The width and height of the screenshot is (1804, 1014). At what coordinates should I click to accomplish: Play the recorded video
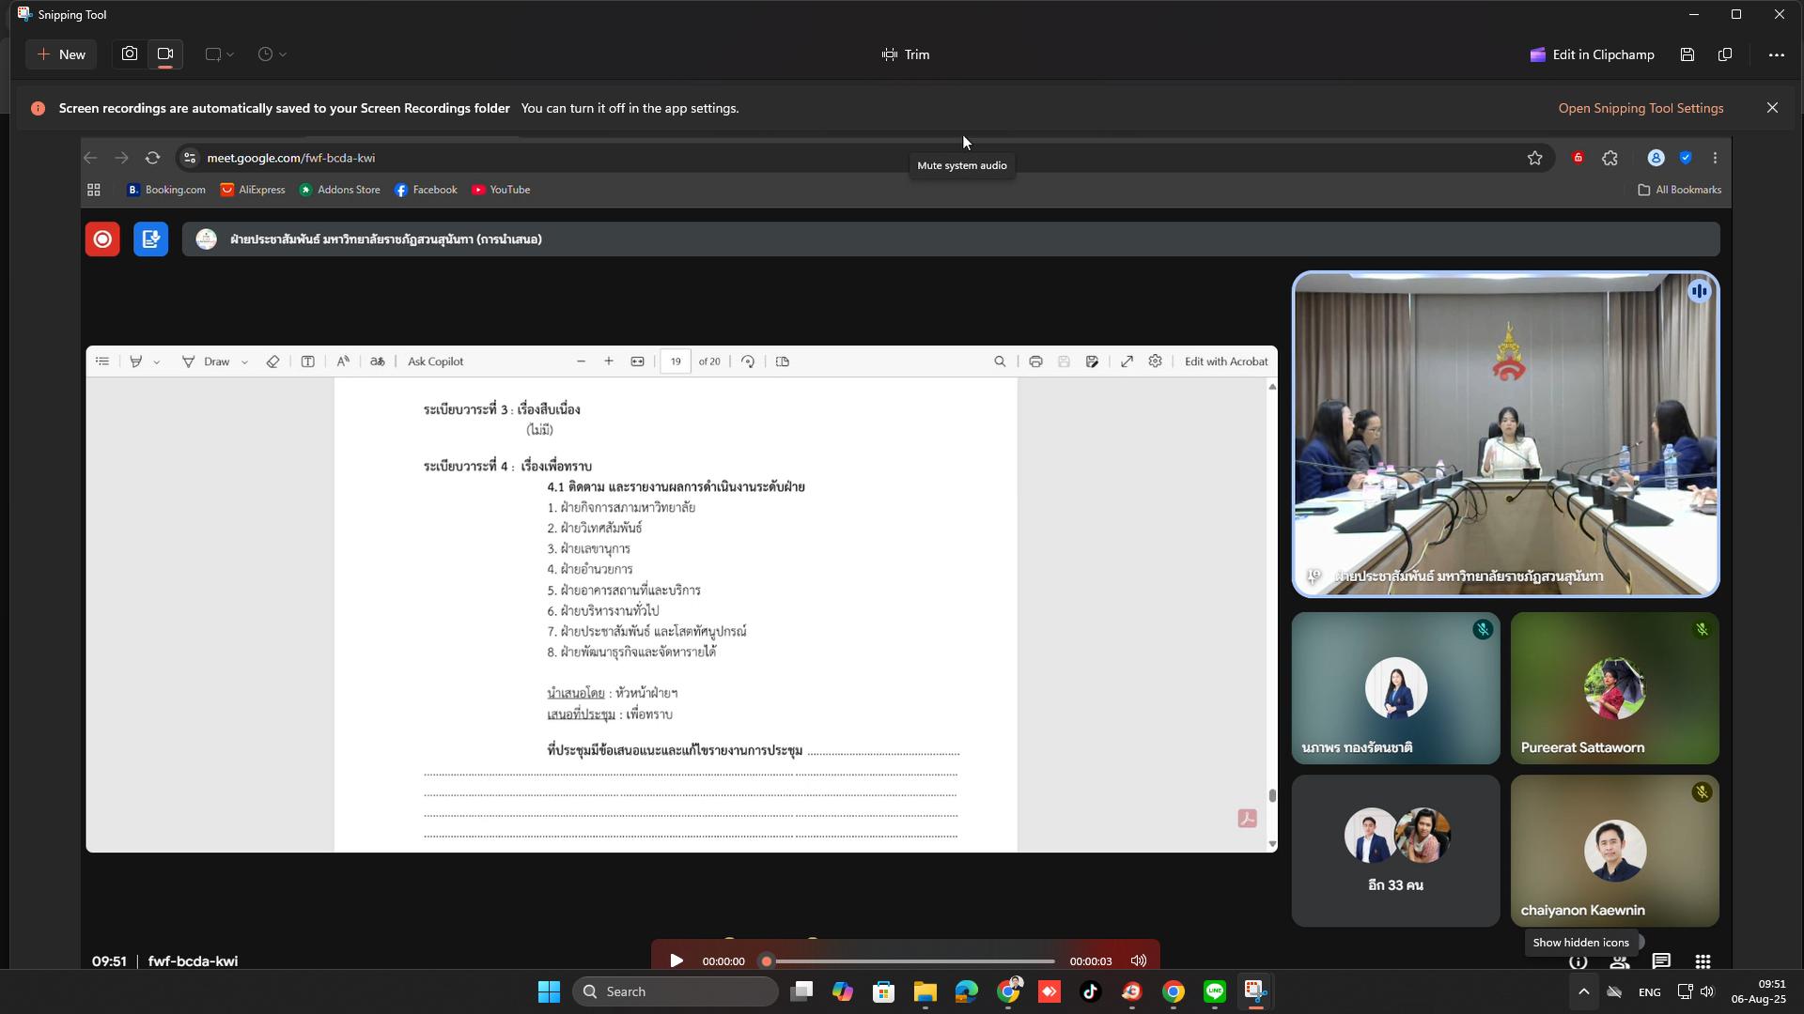(676, 960)
